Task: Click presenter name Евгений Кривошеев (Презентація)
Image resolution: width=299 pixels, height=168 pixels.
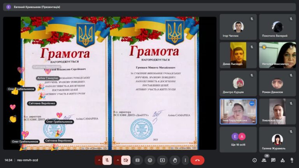Action: (37, 7)
